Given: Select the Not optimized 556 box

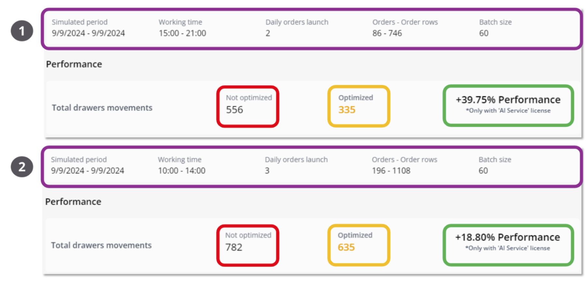Looking at the screenshot, I should point(248,106).
